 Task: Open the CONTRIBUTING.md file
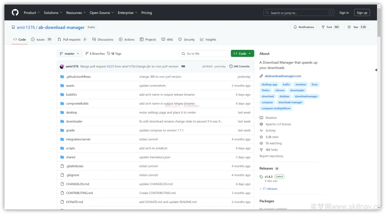click(79, 193)
